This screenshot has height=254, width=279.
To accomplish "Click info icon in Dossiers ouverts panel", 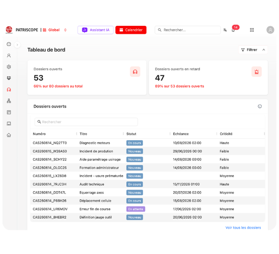I will tap(260, 106).
